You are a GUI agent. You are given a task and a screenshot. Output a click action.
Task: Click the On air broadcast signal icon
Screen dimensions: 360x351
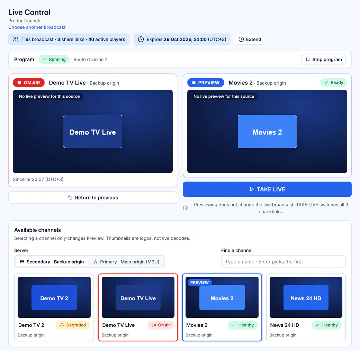pos(154,325)
